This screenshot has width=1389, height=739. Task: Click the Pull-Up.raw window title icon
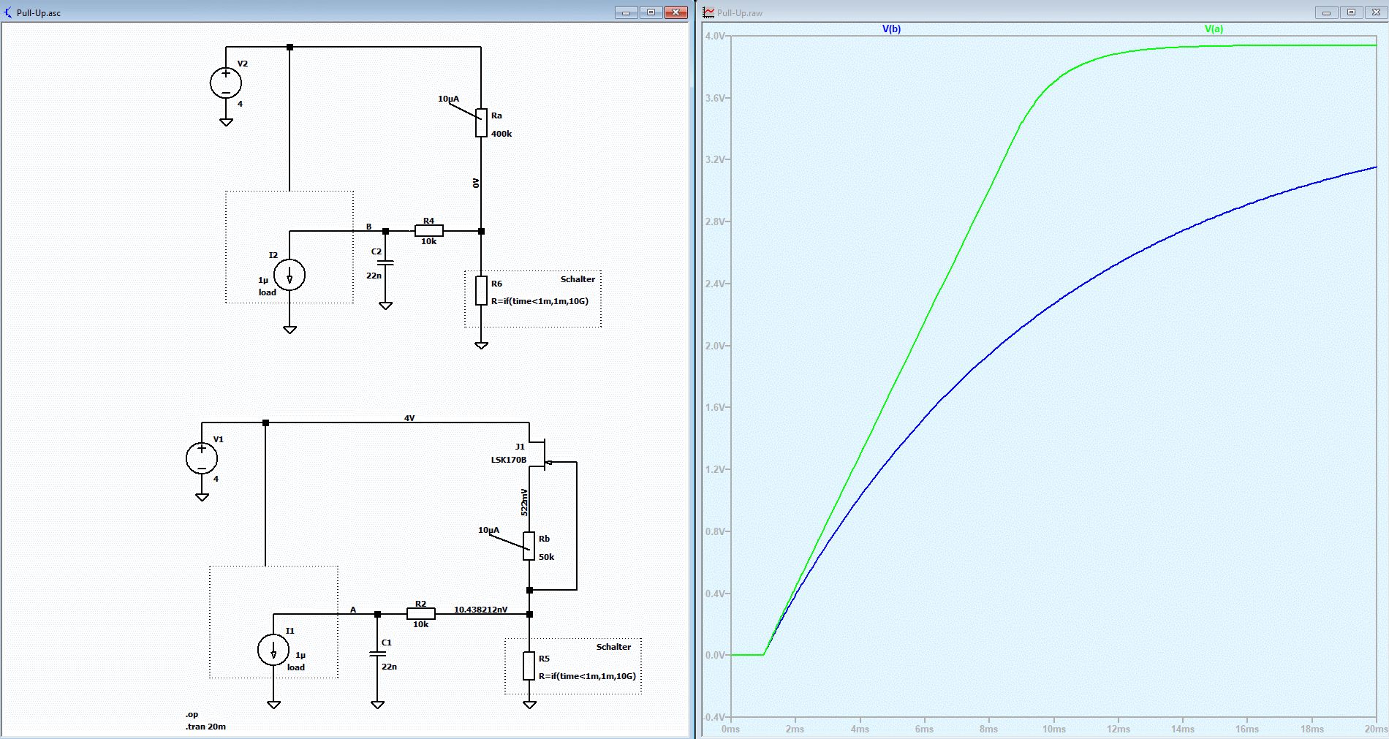(x=708, y=12)
